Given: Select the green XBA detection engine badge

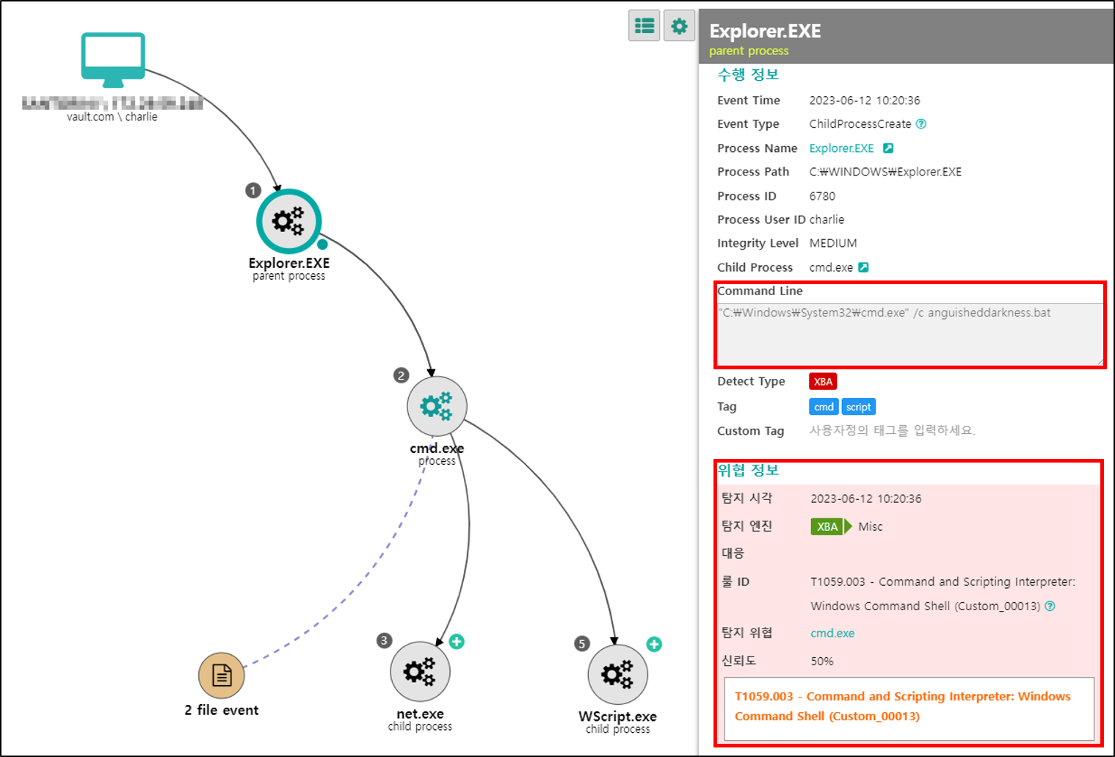Looking at the screenshot, I should 827,526.
